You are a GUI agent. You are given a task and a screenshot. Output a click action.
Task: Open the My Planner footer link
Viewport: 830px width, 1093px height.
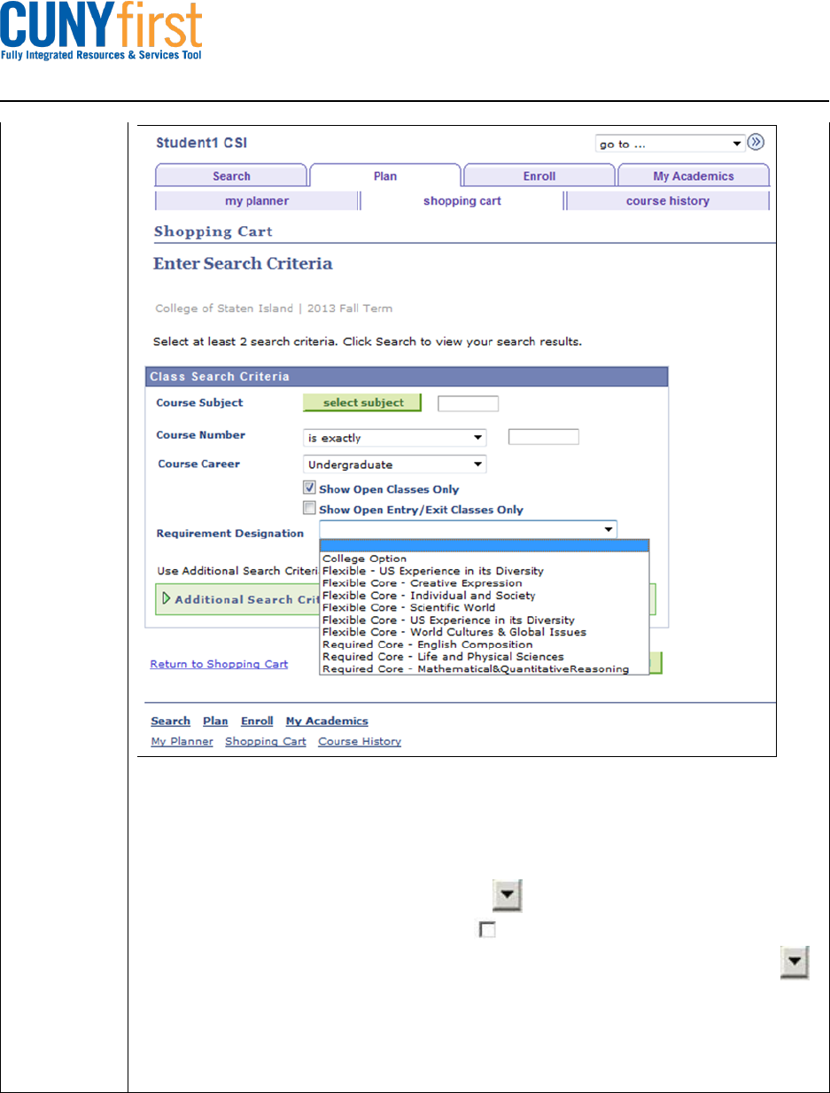182,741
